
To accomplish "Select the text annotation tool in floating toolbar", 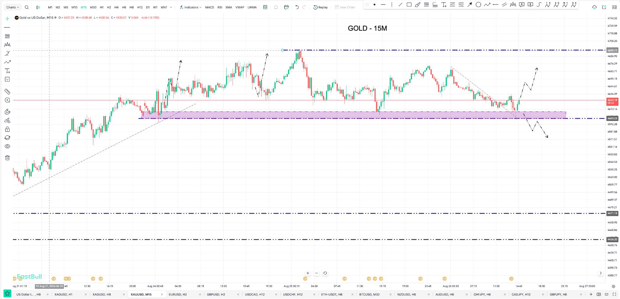I will click(444, 5).
